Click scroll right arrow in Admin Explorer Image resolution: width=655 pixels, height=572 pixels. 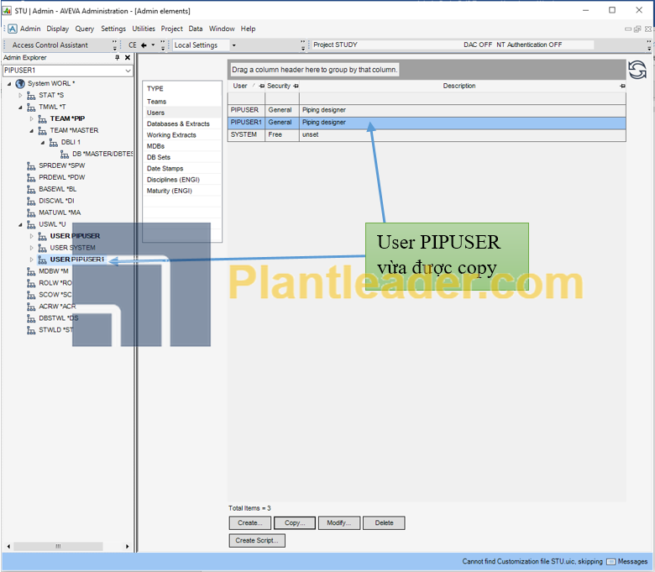pos(127,546)
